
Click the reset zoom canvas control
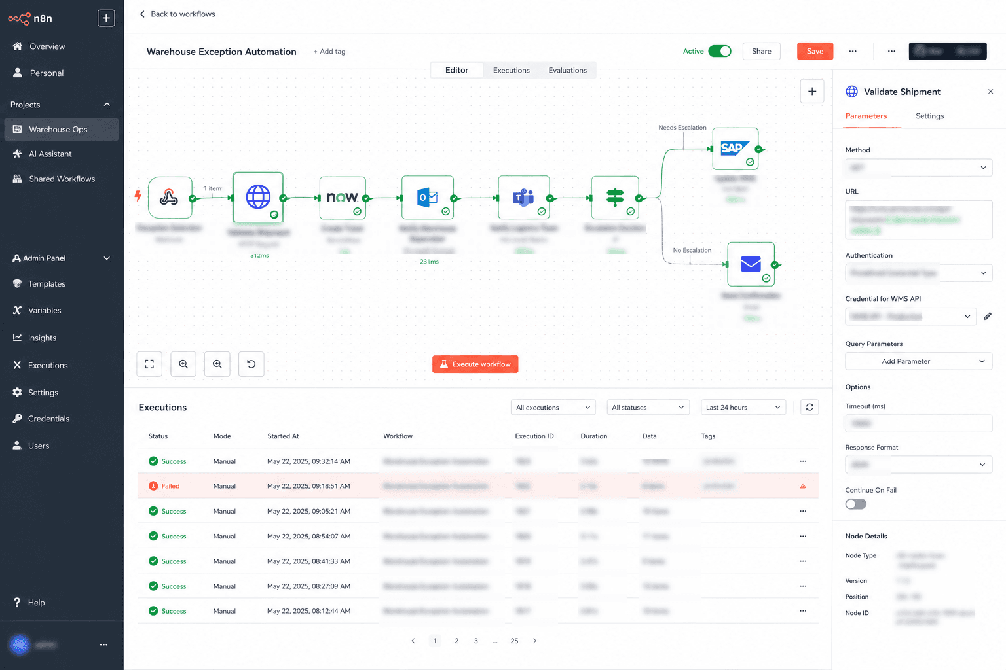(251, 364)
